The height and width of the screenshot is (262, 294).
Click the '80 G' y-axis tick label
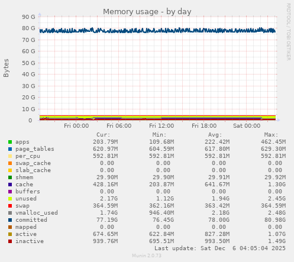(x=28, y=28)
